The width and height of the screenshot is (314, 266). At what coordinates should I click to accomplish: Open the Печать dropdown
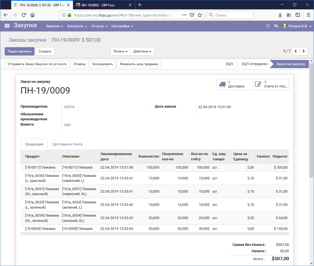pyautogui.click(x=120, y=51)
